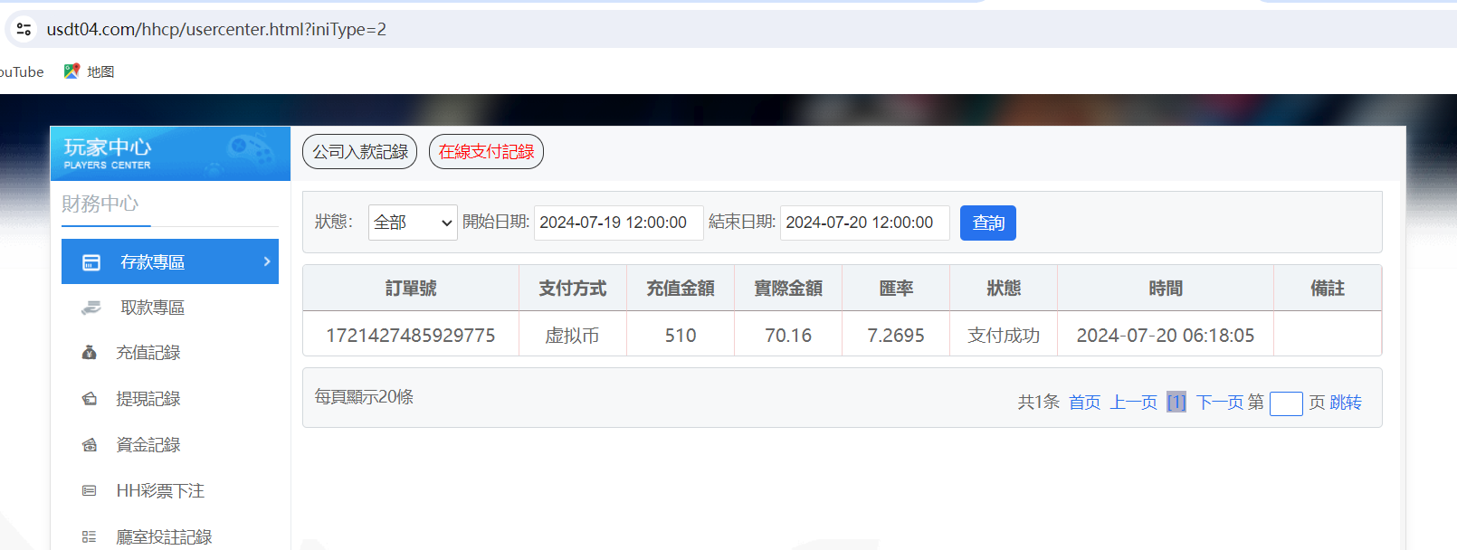Image resolution: width=1457 pixels, height=550 pixels.
Task: Click the 存款專區 card icon
Action: (x=91, y=262)
